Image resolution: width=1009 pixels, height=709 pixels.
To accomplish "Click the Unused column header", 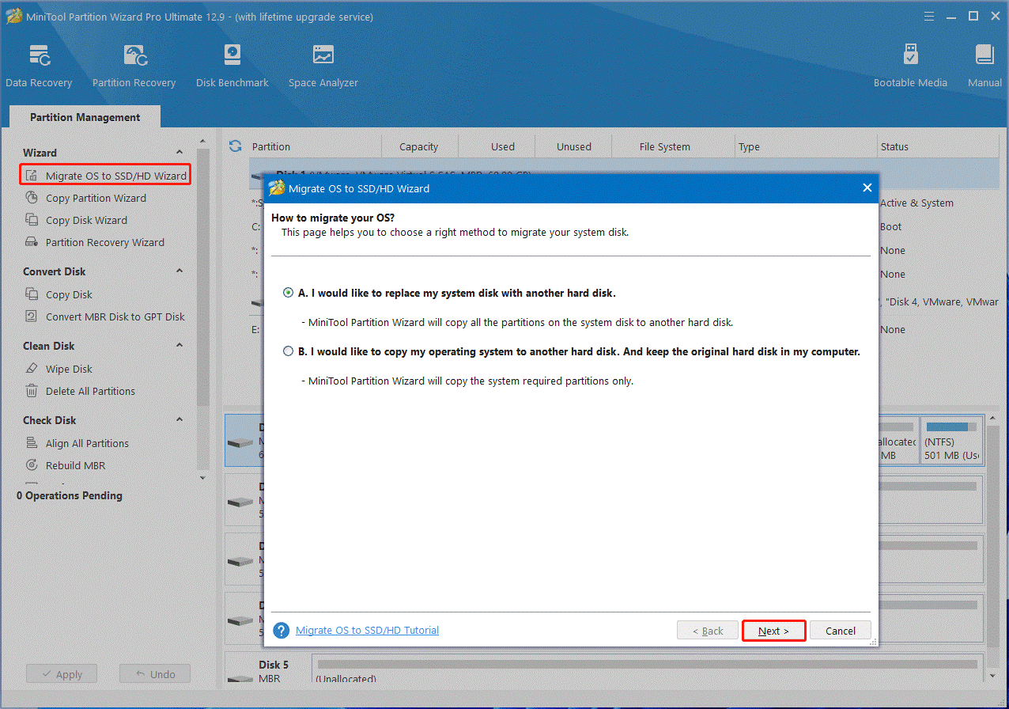I will (574, 146).
